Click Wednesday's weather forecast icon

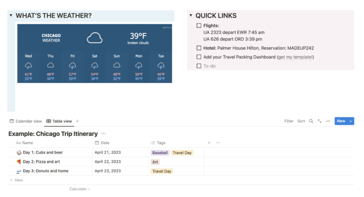coord(28,66)
